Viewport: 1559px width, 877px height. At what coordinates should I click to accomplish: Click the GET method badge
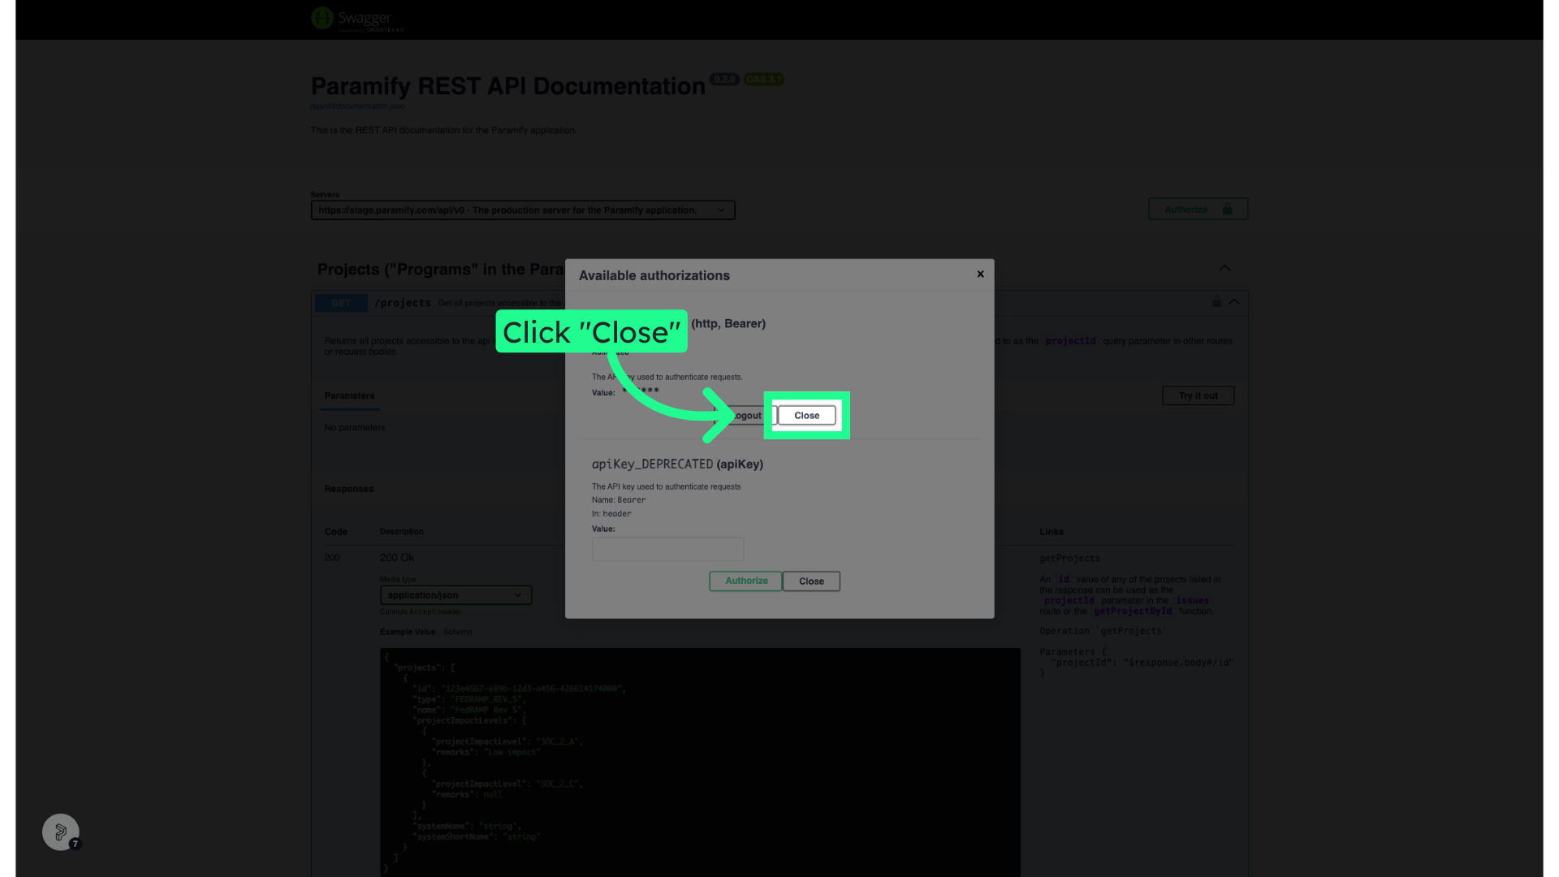click(x=341, y=303)
